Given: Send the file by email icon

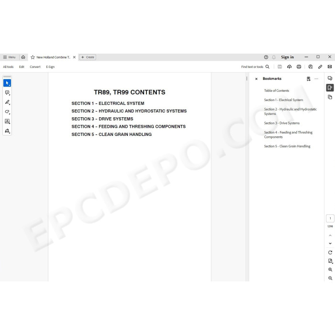Looking at the screenshot, I should 330,67.
